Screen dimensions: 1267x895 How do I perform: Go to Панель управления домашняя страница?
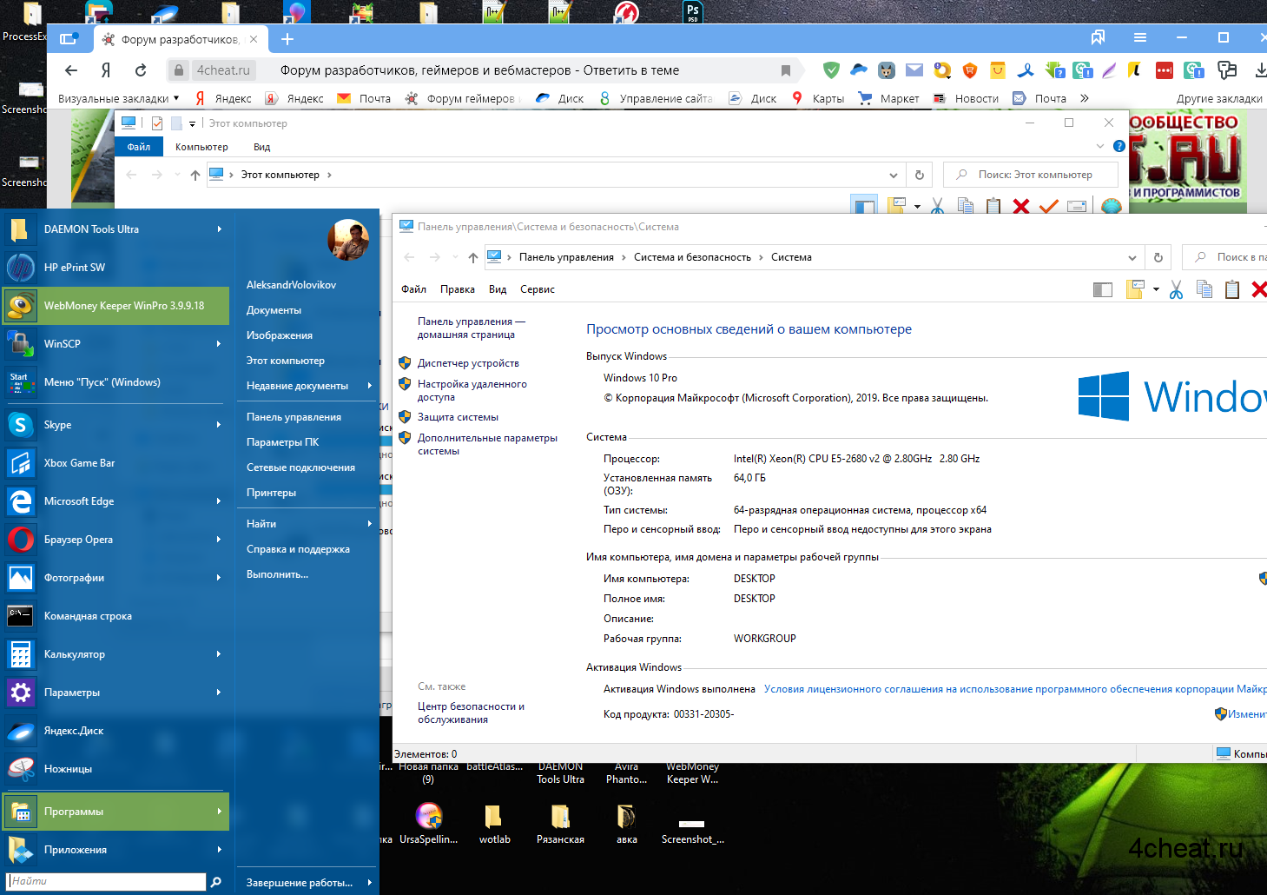click(x=472, y=328)
